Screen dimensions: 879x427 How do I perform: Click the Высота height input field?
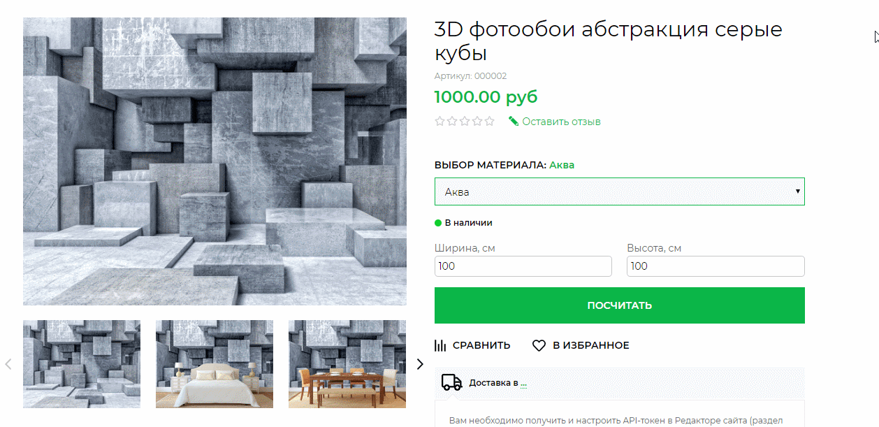715,266
